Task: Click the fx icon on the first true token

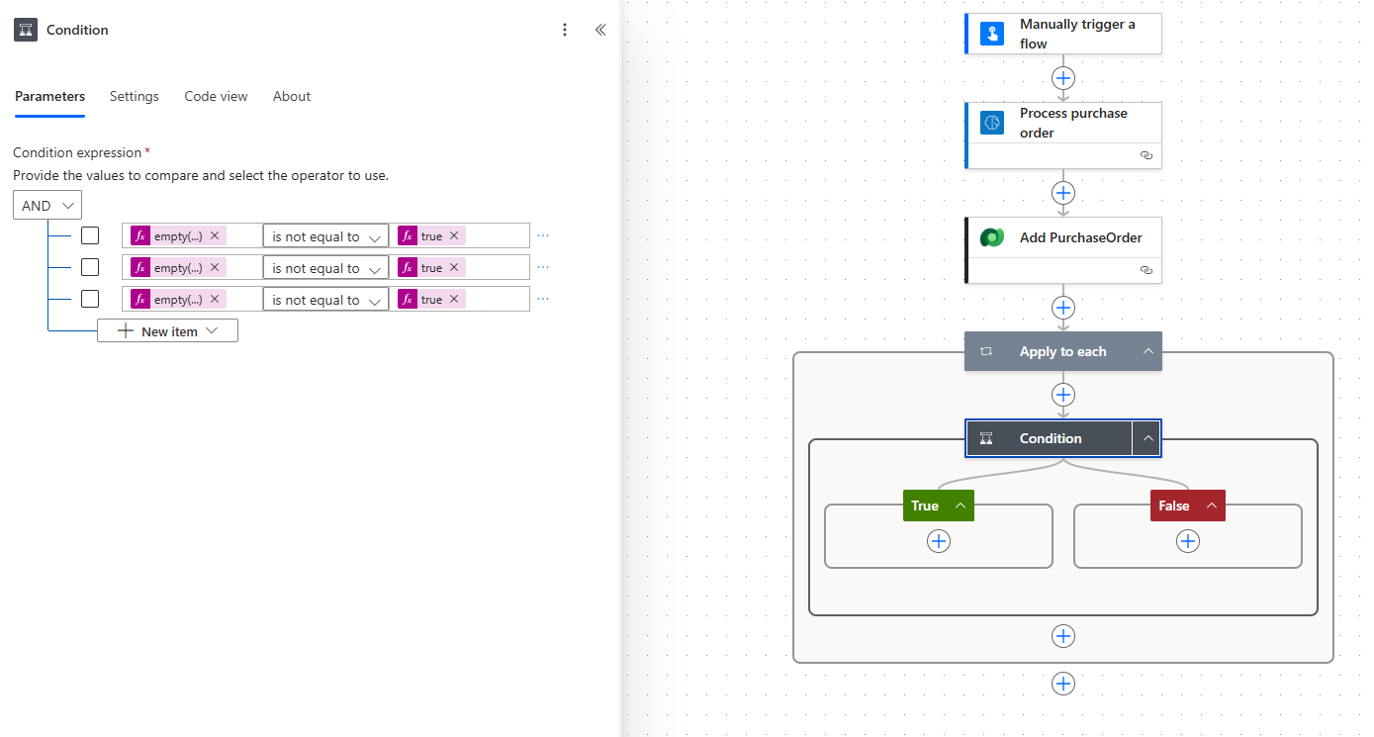Action: coord(407,234)
